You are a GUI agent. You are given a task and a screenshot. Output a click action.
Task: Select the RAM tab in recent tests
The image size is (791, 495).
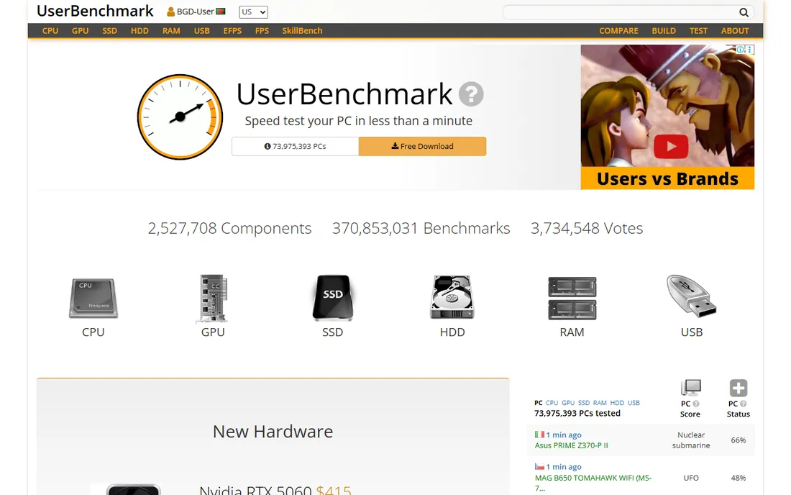pos(600,403)
